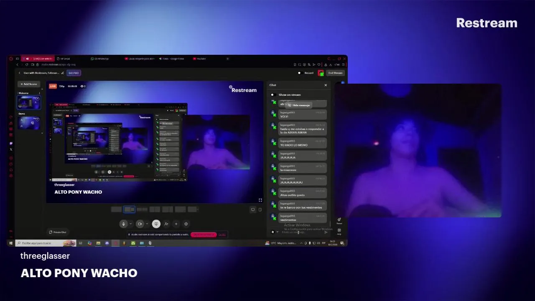This screenshot has height=301, width=535.
Task: Click the Help icon in right sidebar
Action: coord(339,231)
